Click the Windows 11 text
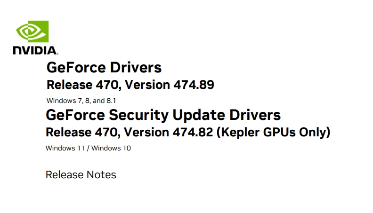Viewport: 373px width, 213px height. click(x=65, y=148)
